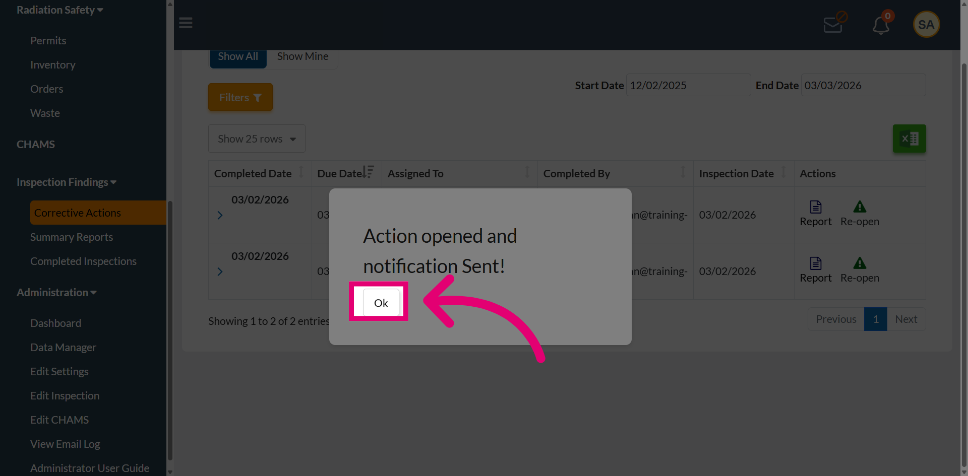This screenshot has height=476, width=968.
Task: Click the End Date input field
Action: 863,85
